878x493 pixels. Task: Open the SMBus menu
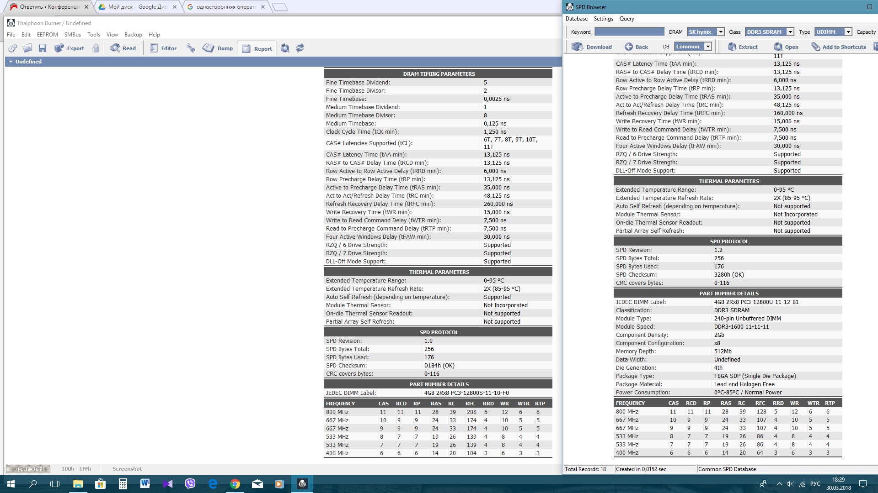72,35
